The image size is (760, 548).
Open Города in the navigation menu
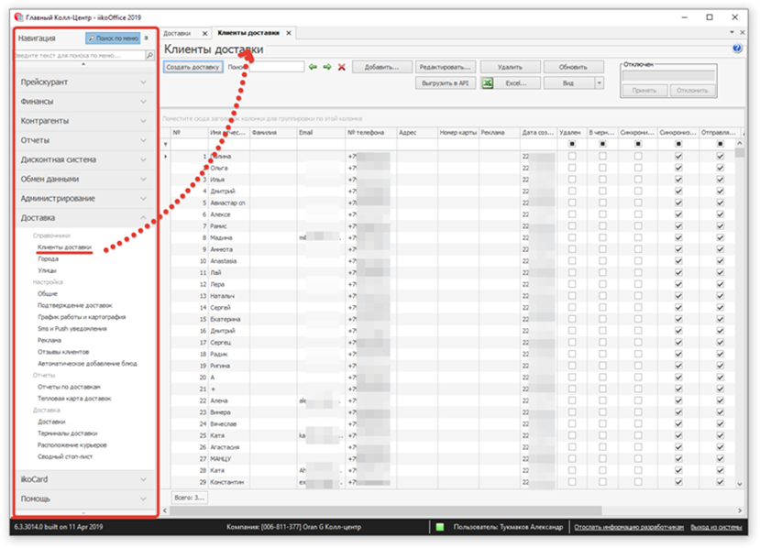(48, 259)
